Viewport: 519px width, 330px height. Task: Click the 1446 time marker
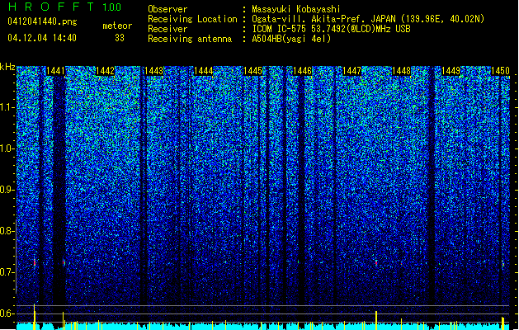tap(303, 71)
